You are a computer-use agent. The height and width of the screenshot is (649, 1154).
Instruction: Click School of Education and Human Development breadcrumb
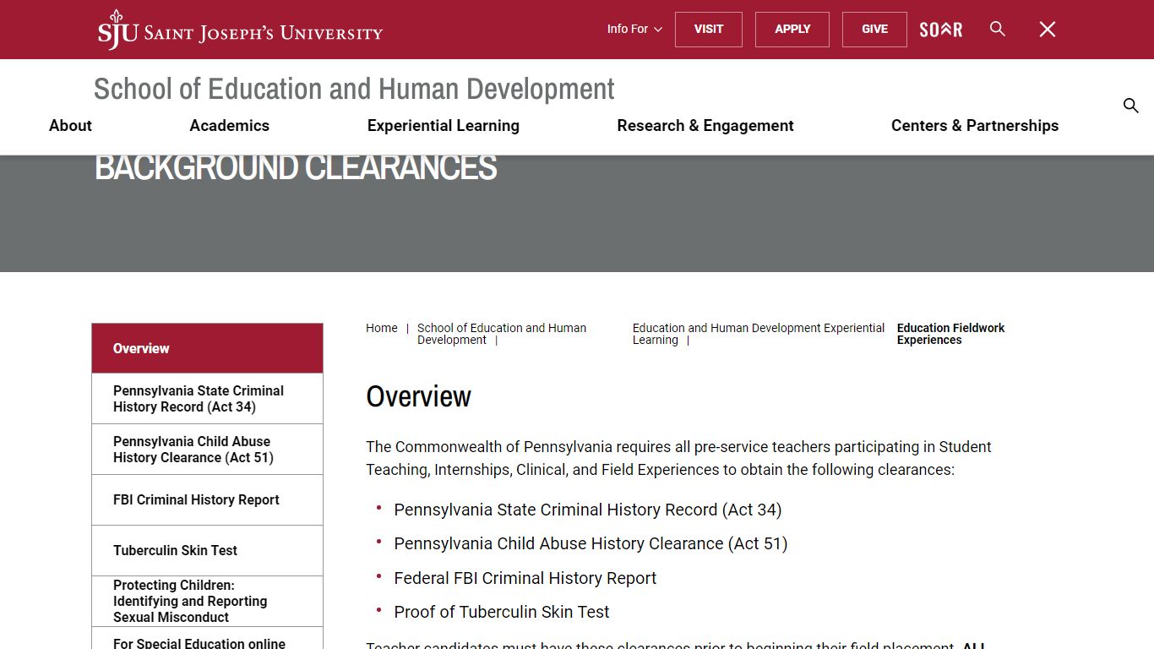(x=502, y=334)
